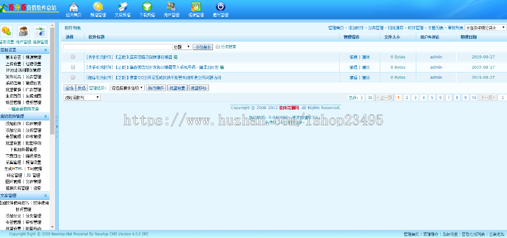507x238 pixels.
Task: Tick the checkbox for the 导入手机号码 row
Action: [x=73, y=67]
